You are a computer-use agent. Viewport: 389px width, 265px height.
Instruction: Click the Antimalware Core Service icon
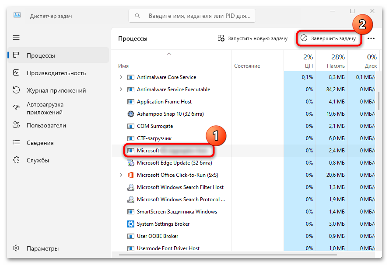tap(130, 77)
